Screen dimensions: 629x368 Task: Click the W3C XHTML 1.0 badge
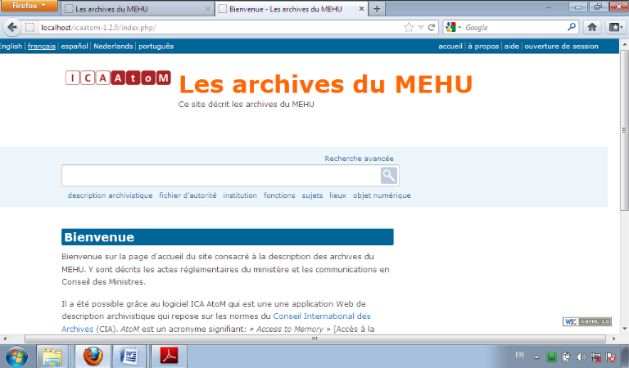(x=587, y=321)
